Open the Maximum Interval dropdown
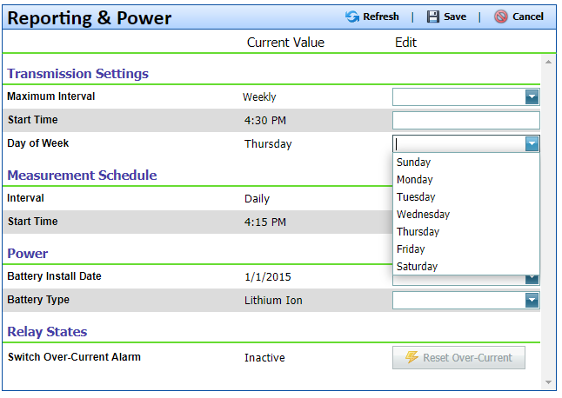This screenshot has width=562, height=398. [532, 97]
